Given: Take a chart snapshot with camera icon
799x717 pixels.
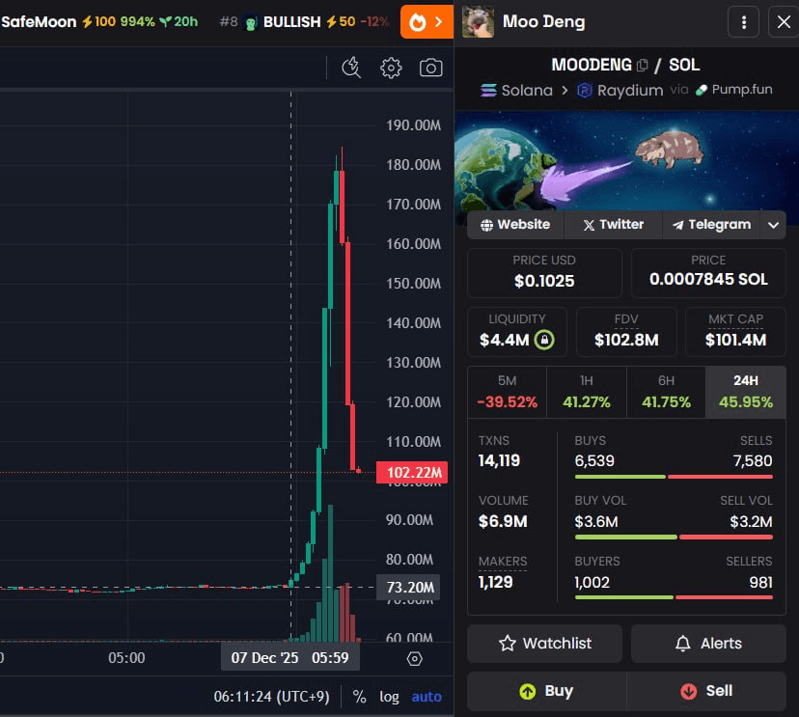Looking at the screenshot, I should tap(431, 68).
